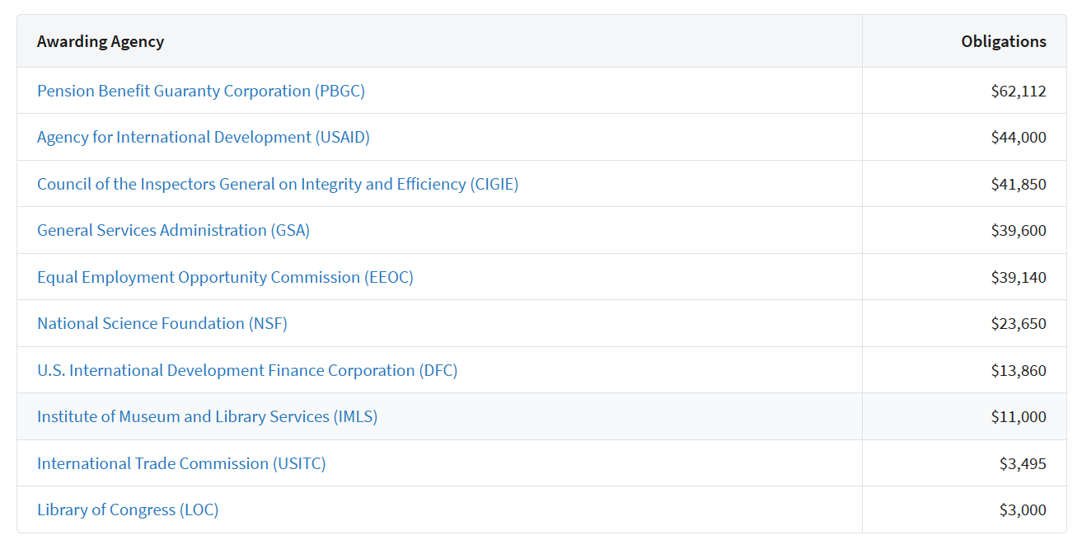
Task: Click the $3,495 USITC obligations value
Action: (x=1022, y=464)
